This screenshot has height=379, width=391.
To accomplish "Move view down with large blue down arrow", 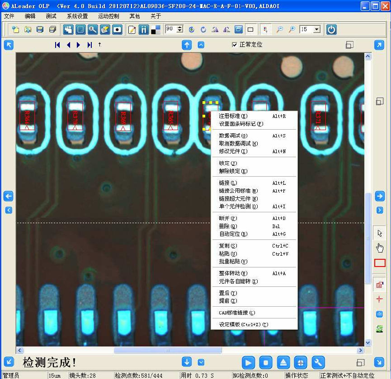I will 187,361.
